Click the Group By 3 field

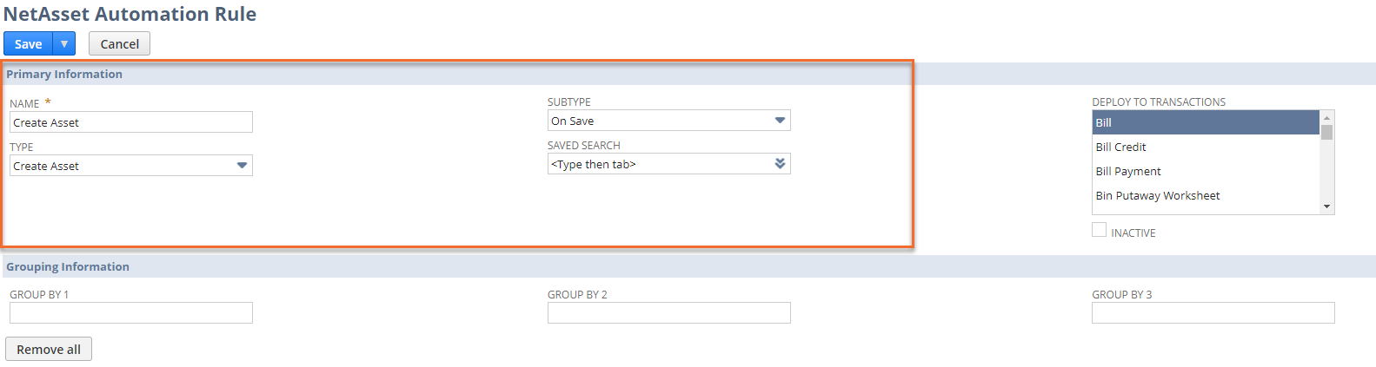pyautogui.click(x=1213, y=312)
